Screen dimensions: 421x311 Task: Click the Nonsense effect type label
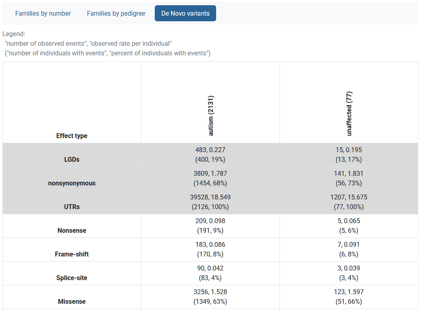pyautogui.click(x=72, y=230)
